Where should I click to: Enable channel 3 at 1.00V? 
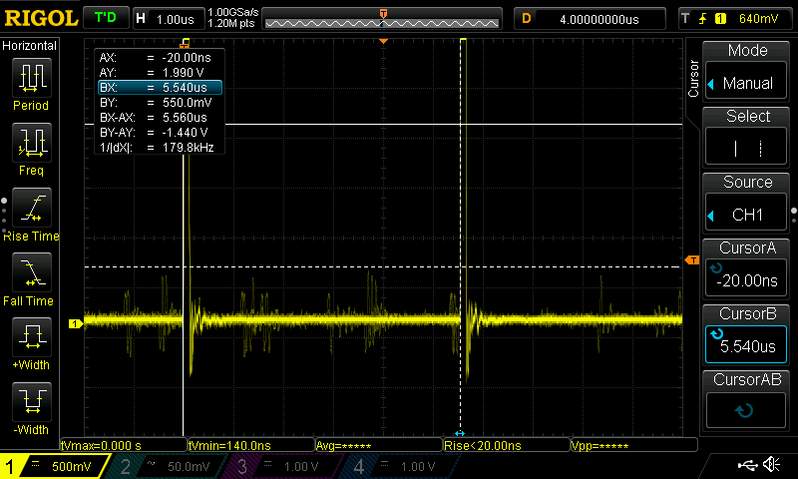point(280,466)
